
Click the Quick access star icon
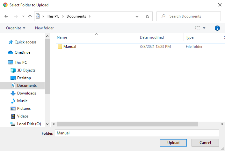(11, 42)
